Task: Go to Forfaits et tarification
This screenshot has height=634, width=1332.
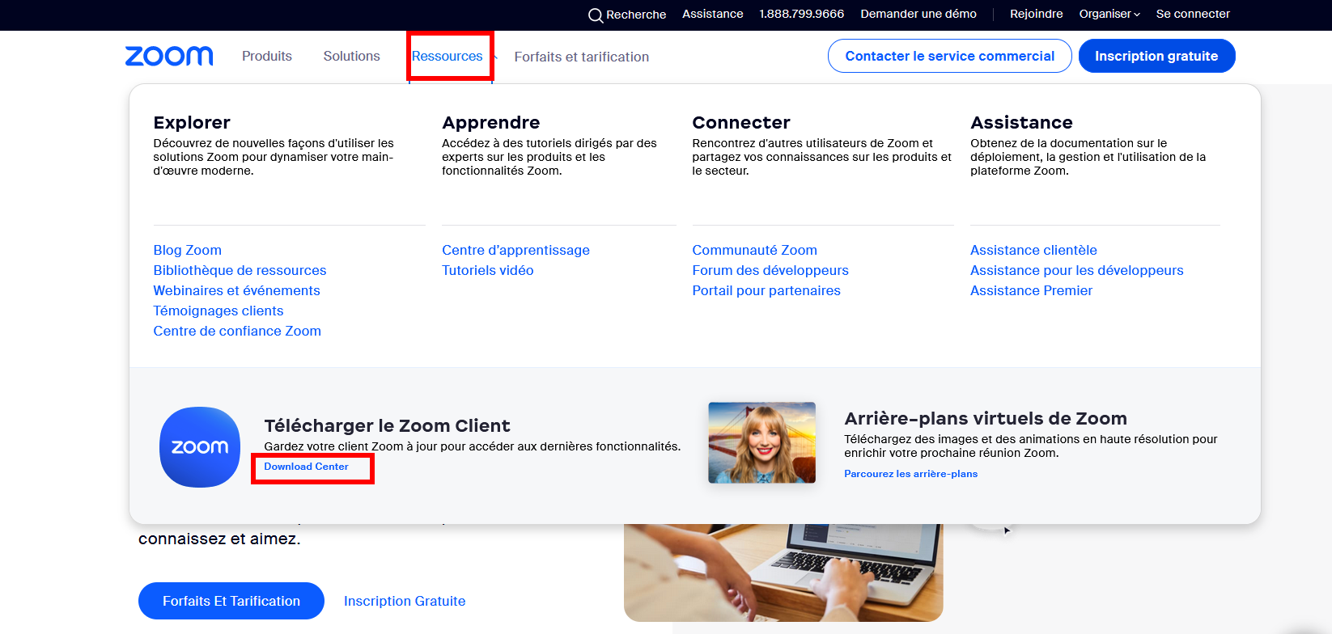Action: [582, 57]
